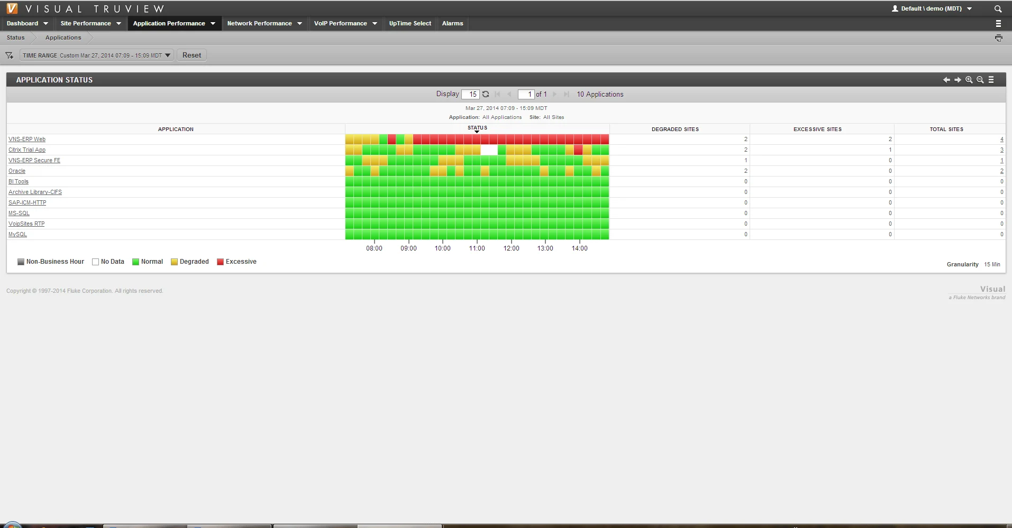Go to the next page of applications
The image size is (1012, 528).
click(x=554, y=94)
